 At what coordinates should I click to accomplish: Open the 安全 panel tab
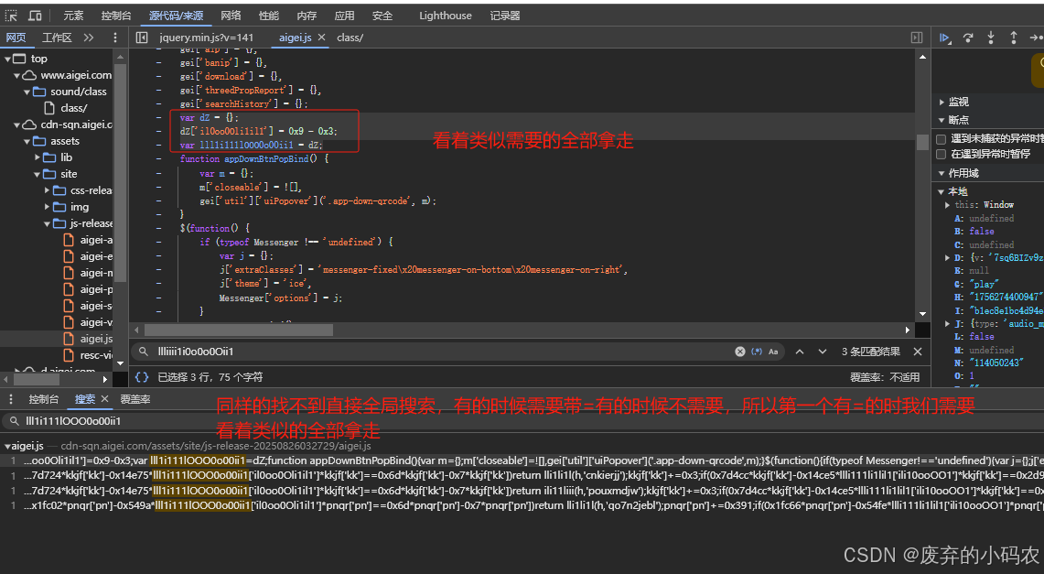[382, 16]
